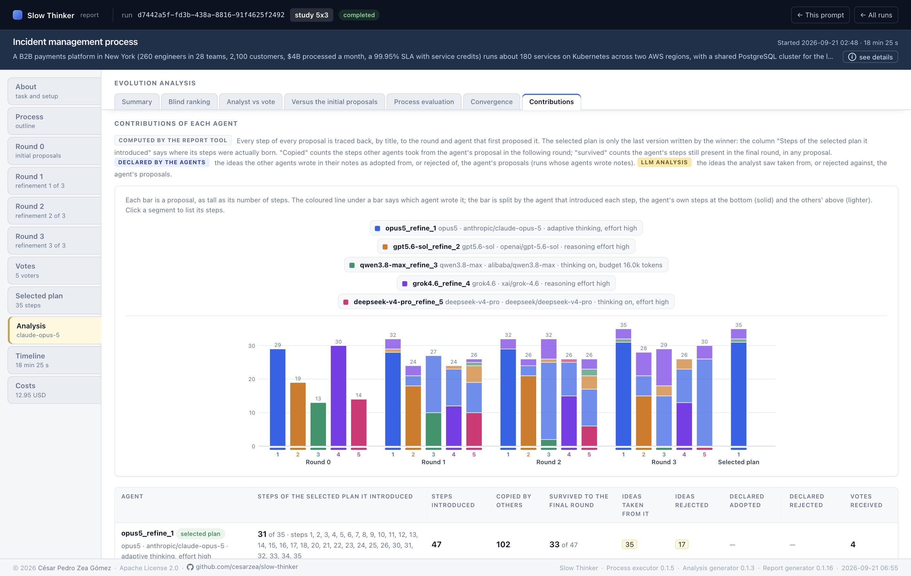Open Round 2 refinement in sidebar
This screenshot has width=911, height=576.
click(54, 211)
